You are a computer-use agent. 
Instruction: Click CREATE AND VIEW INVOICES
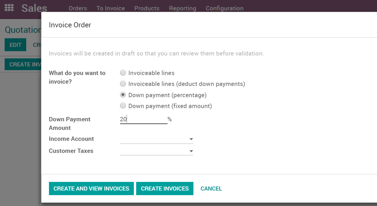(x=91, y=188)
